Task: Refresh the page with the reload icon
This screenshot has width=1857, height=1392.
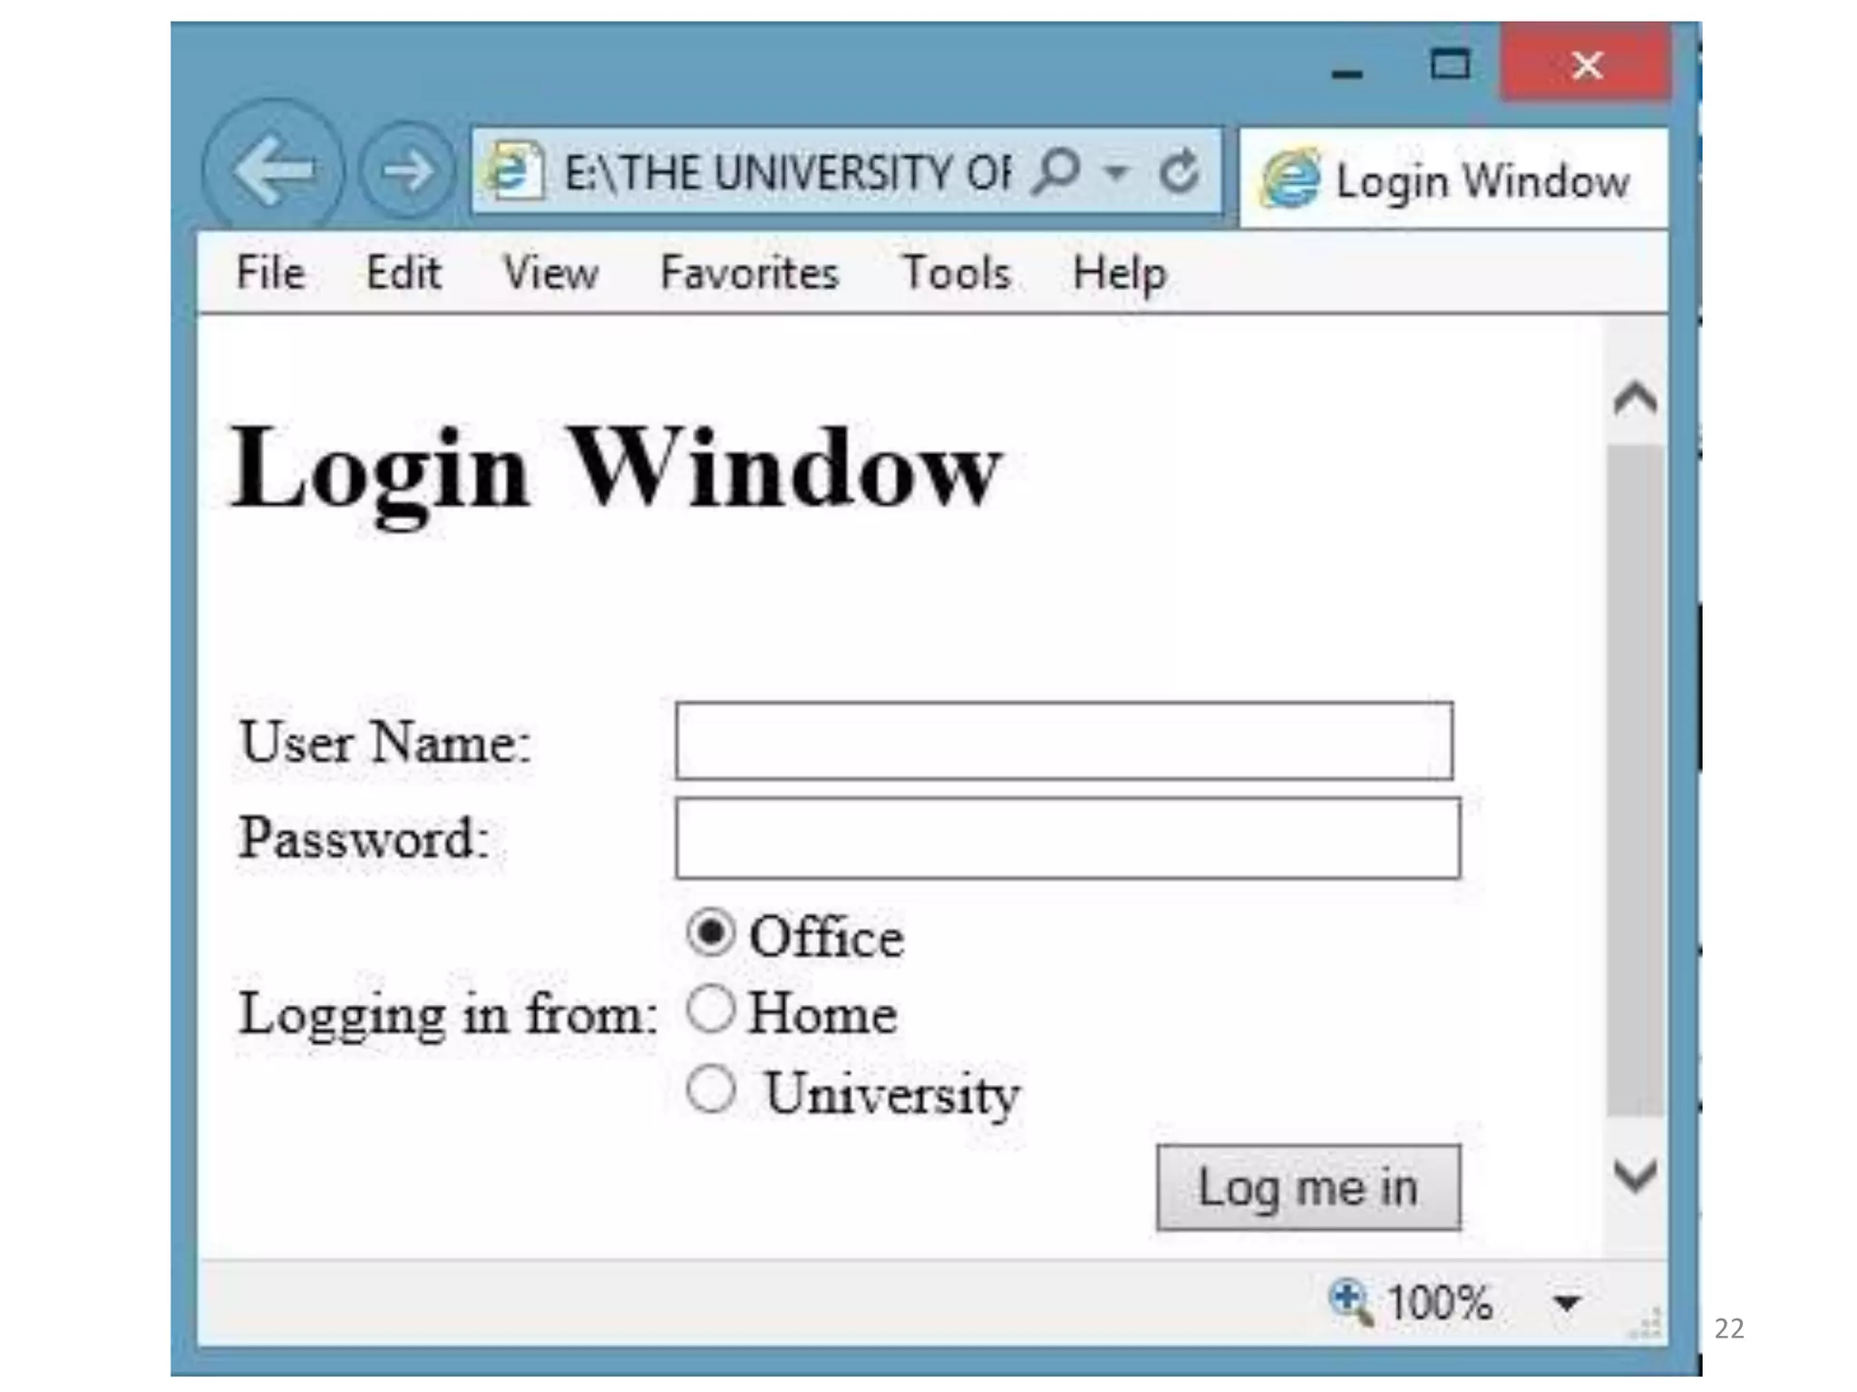Action: pos(1179,170)
